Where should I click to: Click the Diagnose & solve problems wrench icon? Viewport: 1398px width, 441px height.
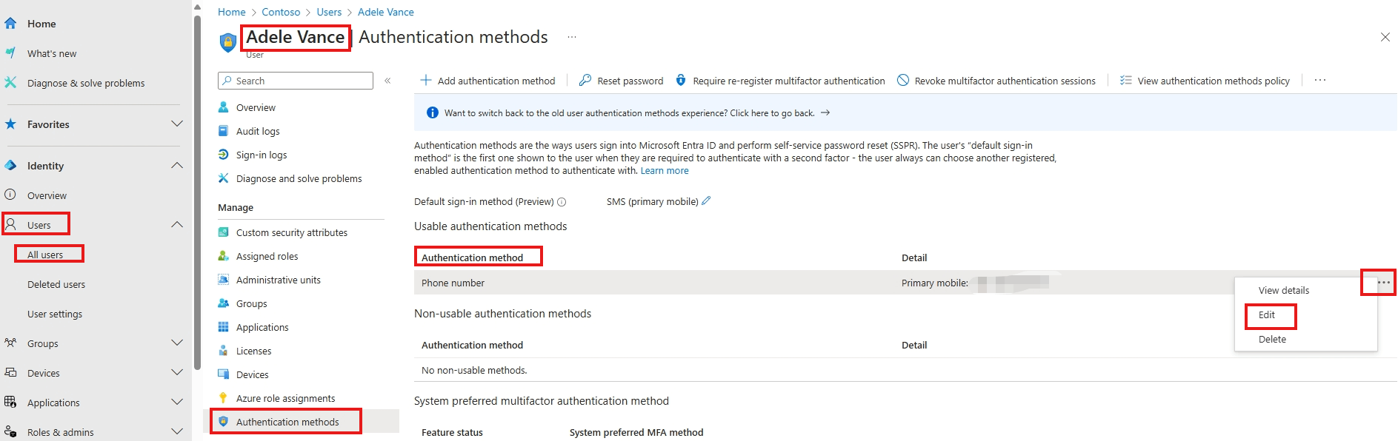[10, 83]
